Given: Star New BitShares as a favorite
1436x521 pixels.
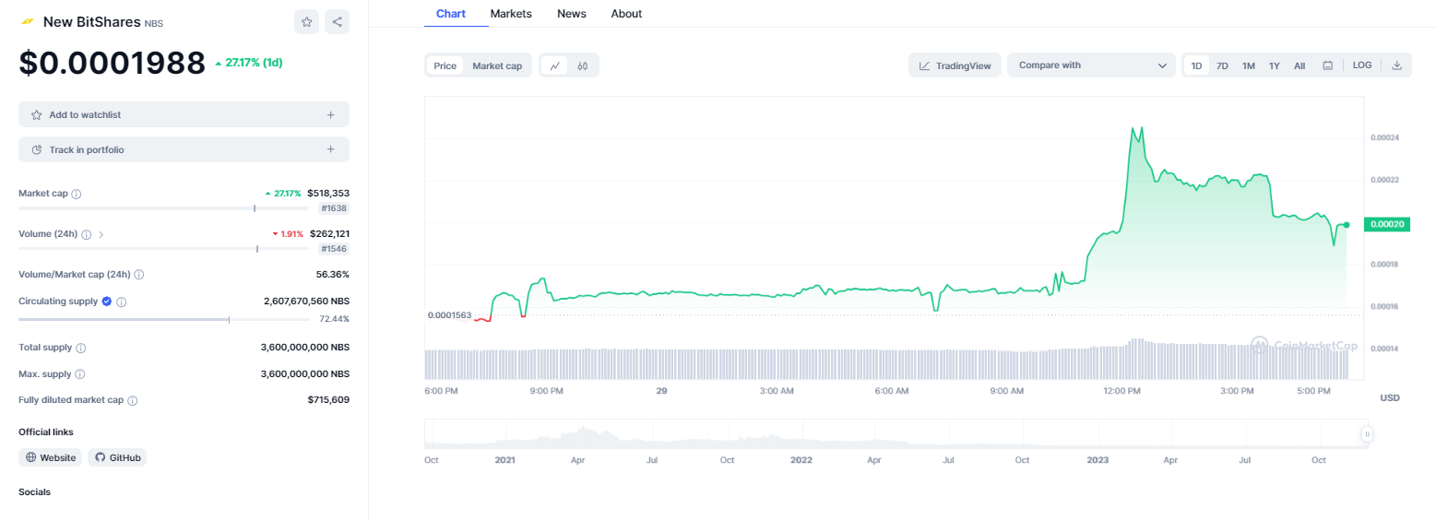Looking at the screenshot, I should coord(306,22).
